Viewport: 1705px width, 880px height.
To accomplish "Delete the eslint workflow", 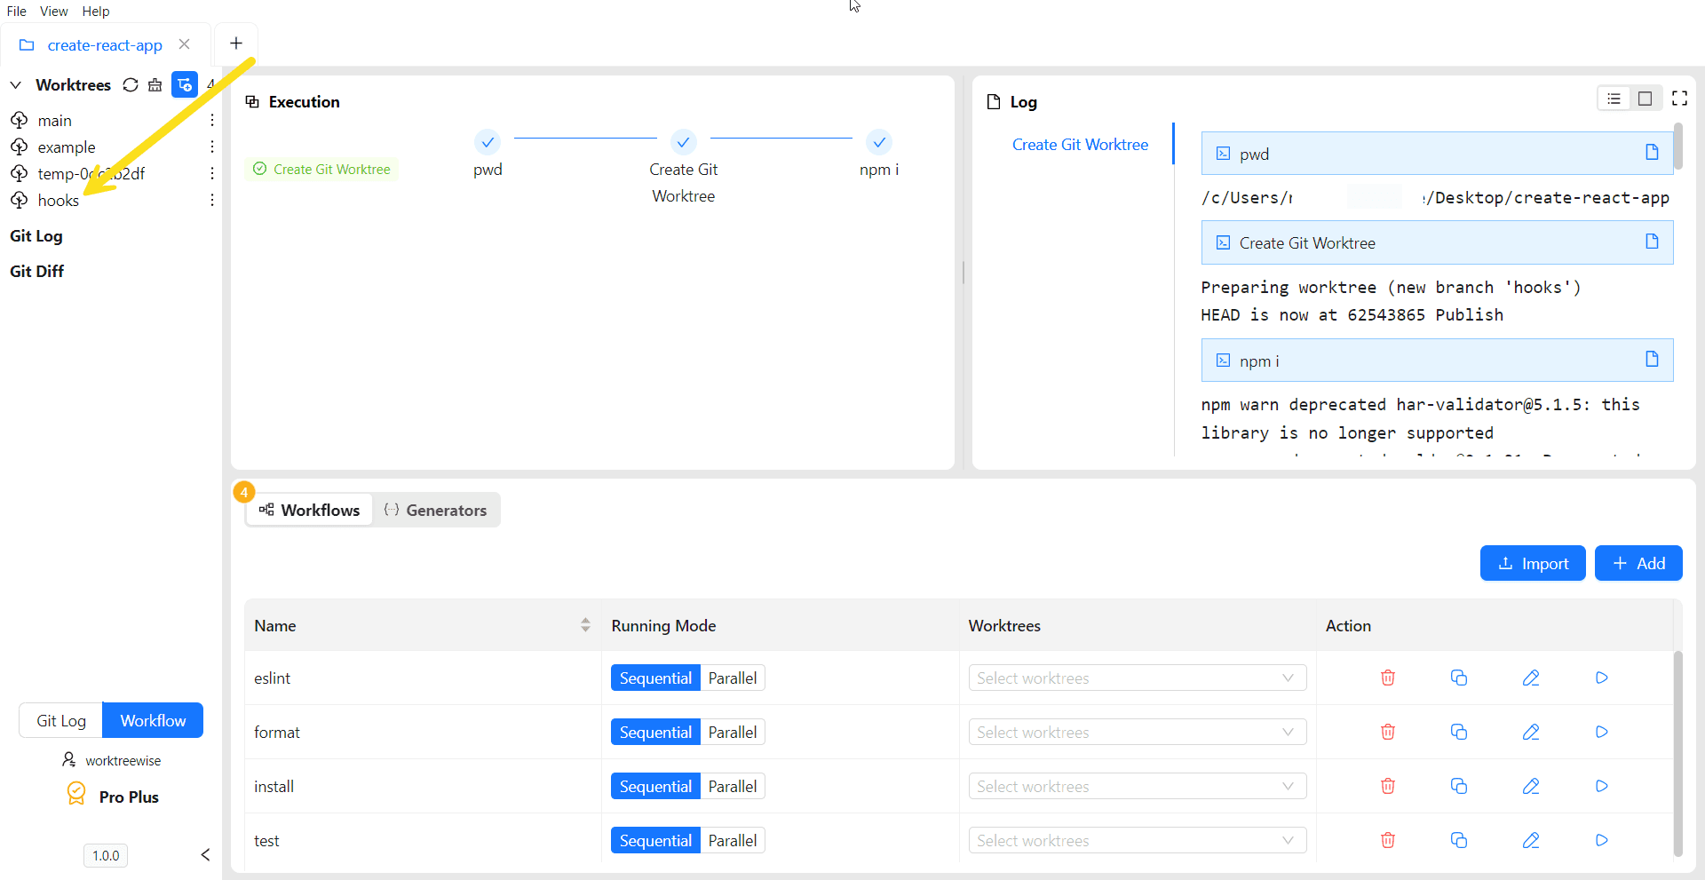I will (1387, 678).
